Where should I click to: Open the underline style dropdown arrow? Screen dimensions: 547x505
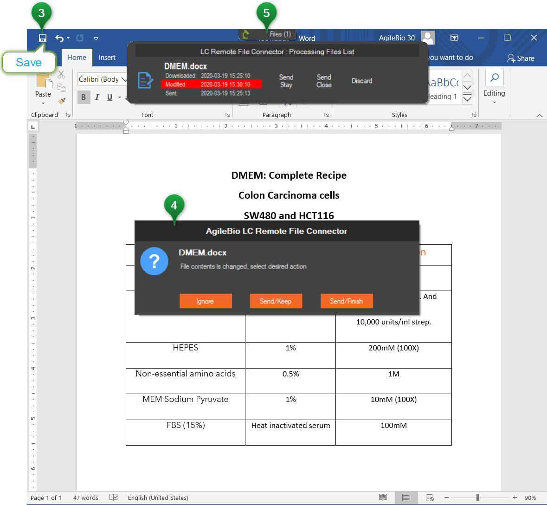119,97
